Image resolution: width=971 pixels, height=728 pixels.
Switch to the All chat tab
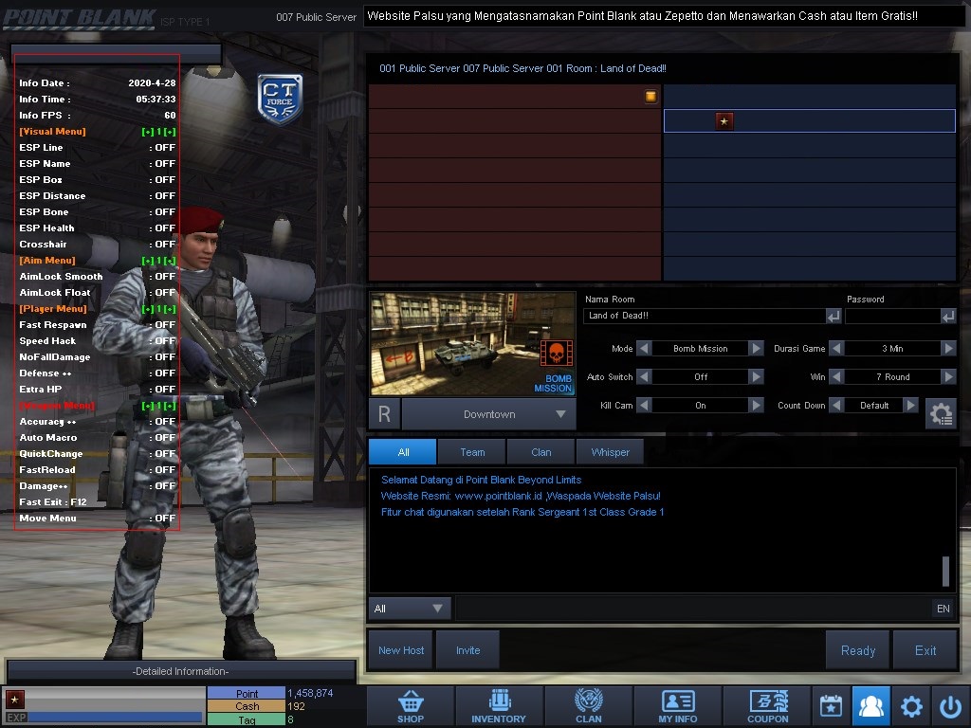[x=403, y=452]
